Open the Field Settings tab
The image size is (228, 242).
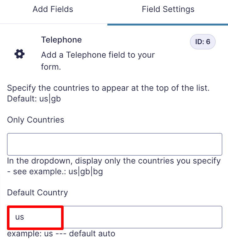[168, 9]
